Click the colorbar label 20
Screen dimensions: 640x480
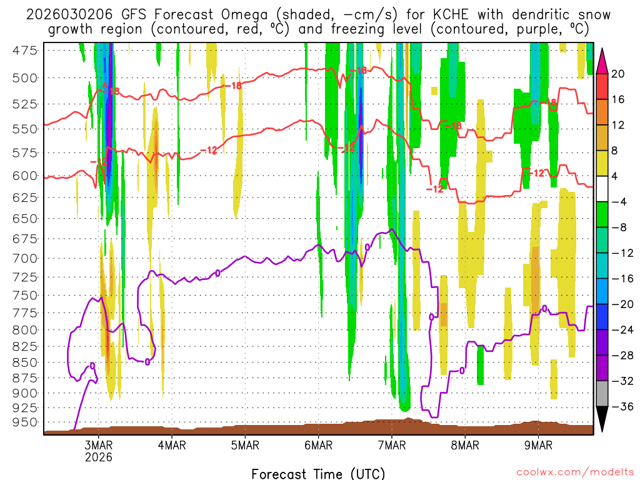(x=617, y=74)
